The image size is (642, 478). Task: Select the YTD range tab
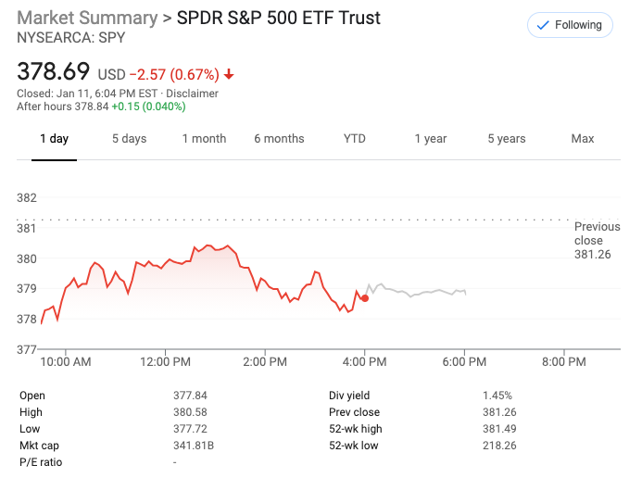(355, 139)
